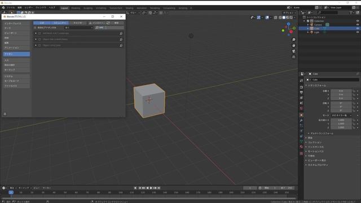The height and width of the screenshot is (203, 361).
Task: Open the Object Data properties tab icon
Action: (x=301, y=142)
